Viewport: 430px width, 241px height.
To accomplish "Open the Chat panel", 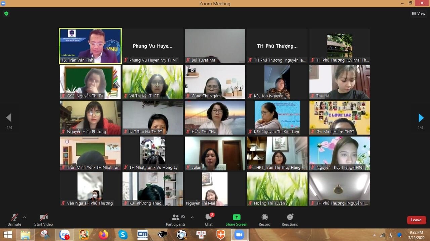I will [209, 220].
